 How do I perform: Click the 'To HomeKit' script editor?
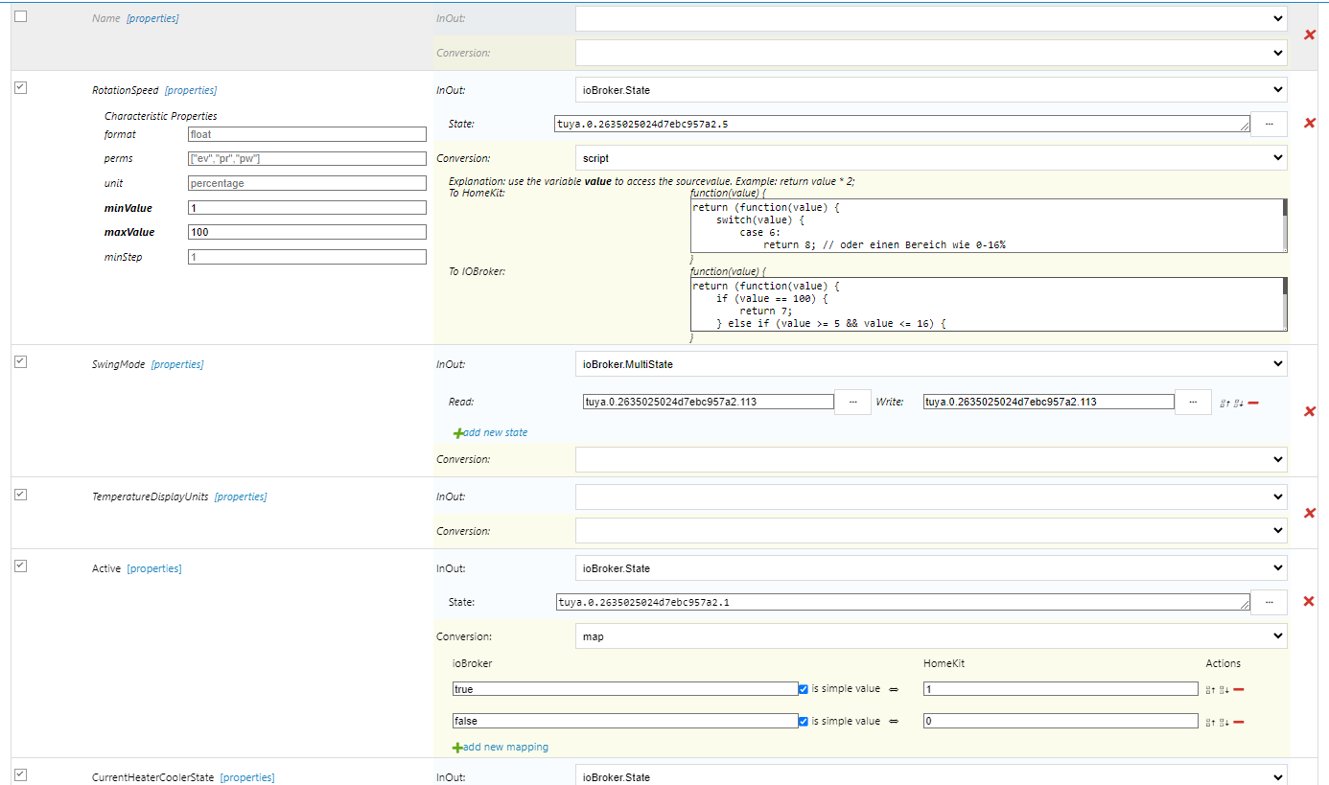pos(989,226)
